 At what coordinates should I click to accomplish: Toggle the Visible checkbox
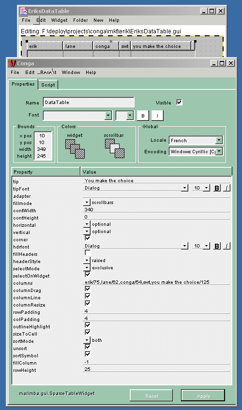click(x=179, y=102)
